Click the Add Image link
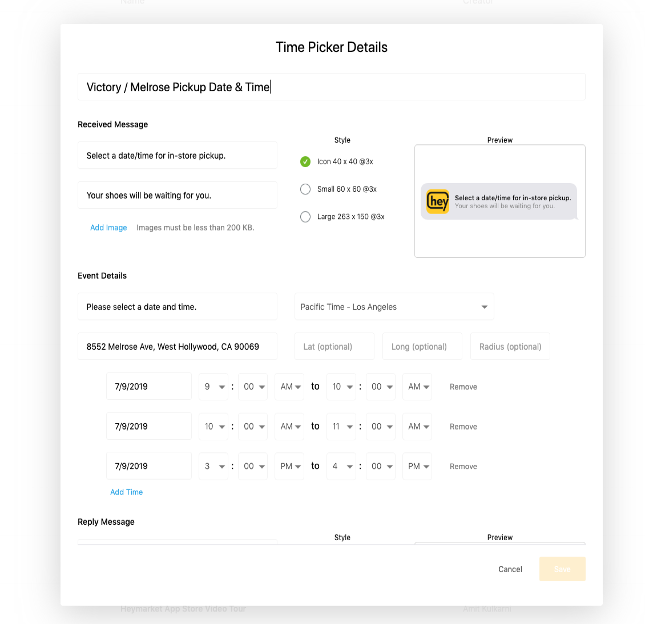Viewport: 645px width, 624px height. [108, 228]
